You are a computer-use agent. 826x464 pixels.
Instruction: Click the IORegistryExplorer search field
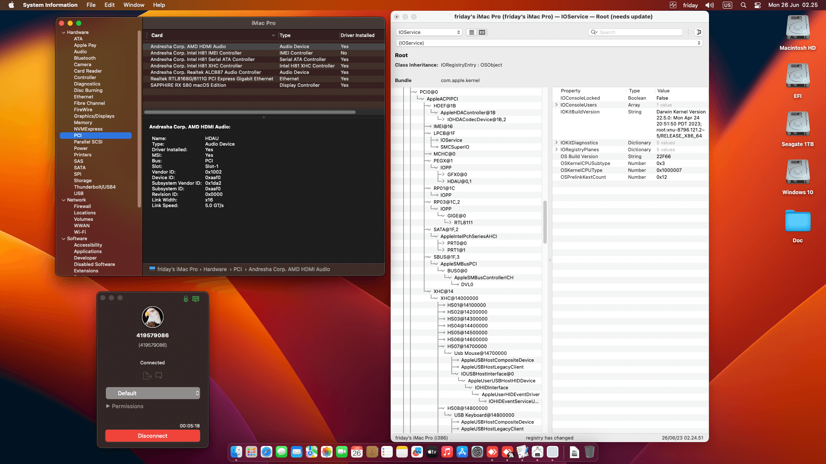[x=635, y=32]
